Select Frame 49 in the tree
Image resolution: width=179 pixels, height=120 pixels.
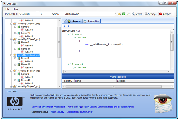click(26, 80)
